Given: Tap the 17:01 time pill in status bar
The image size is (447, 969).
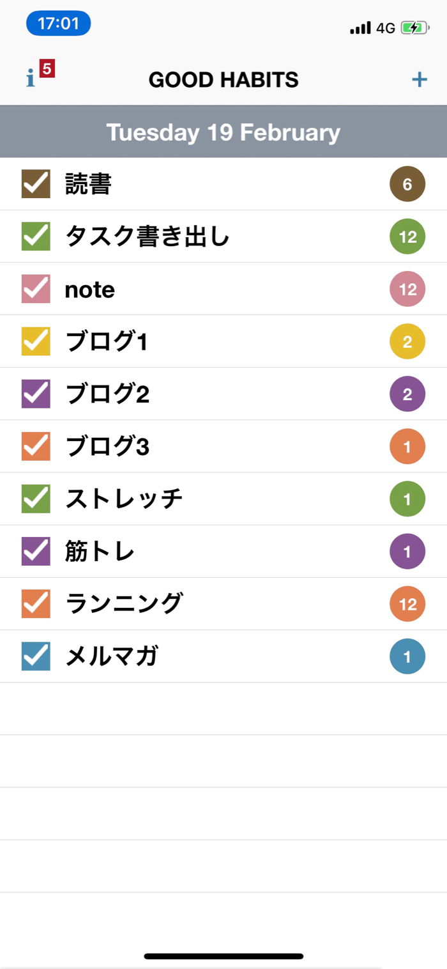Looking at the screenshot, I should point(58,24).
